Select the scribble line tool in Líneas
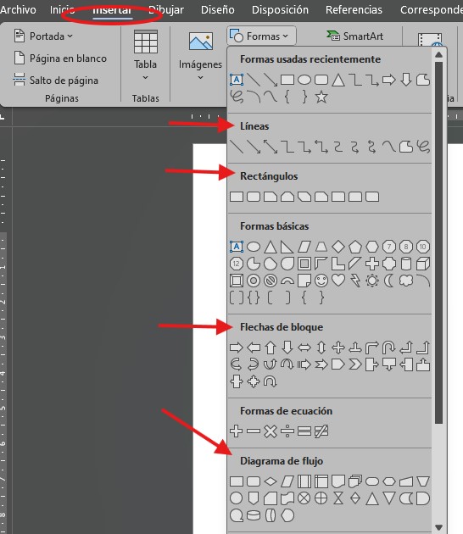Screen dimensions: 463x534 (x=423, y=147)
